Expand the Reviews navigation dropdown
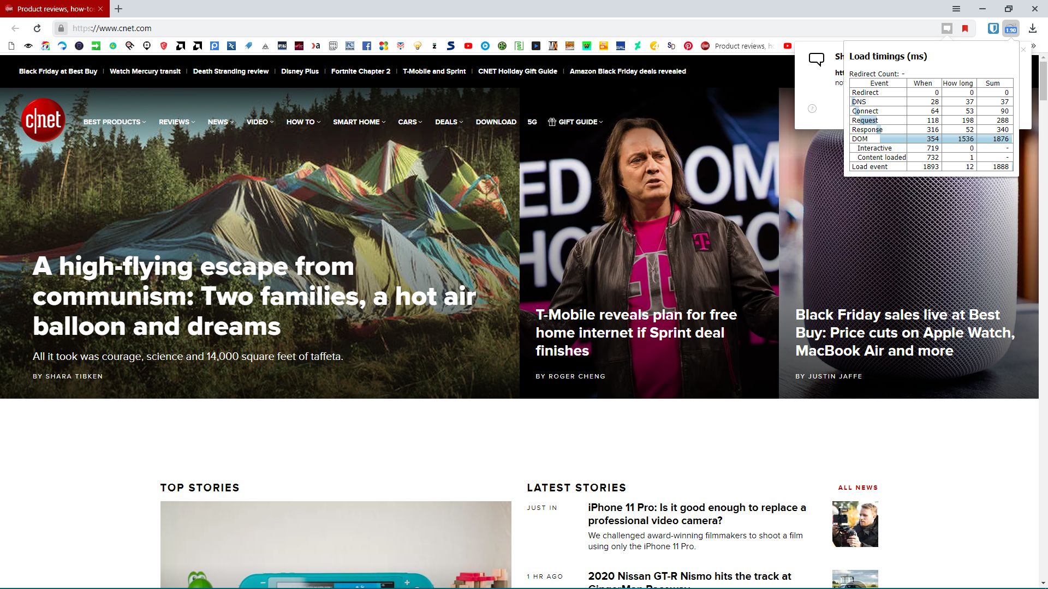This screenshot has width=1048, height=589. 176,122
